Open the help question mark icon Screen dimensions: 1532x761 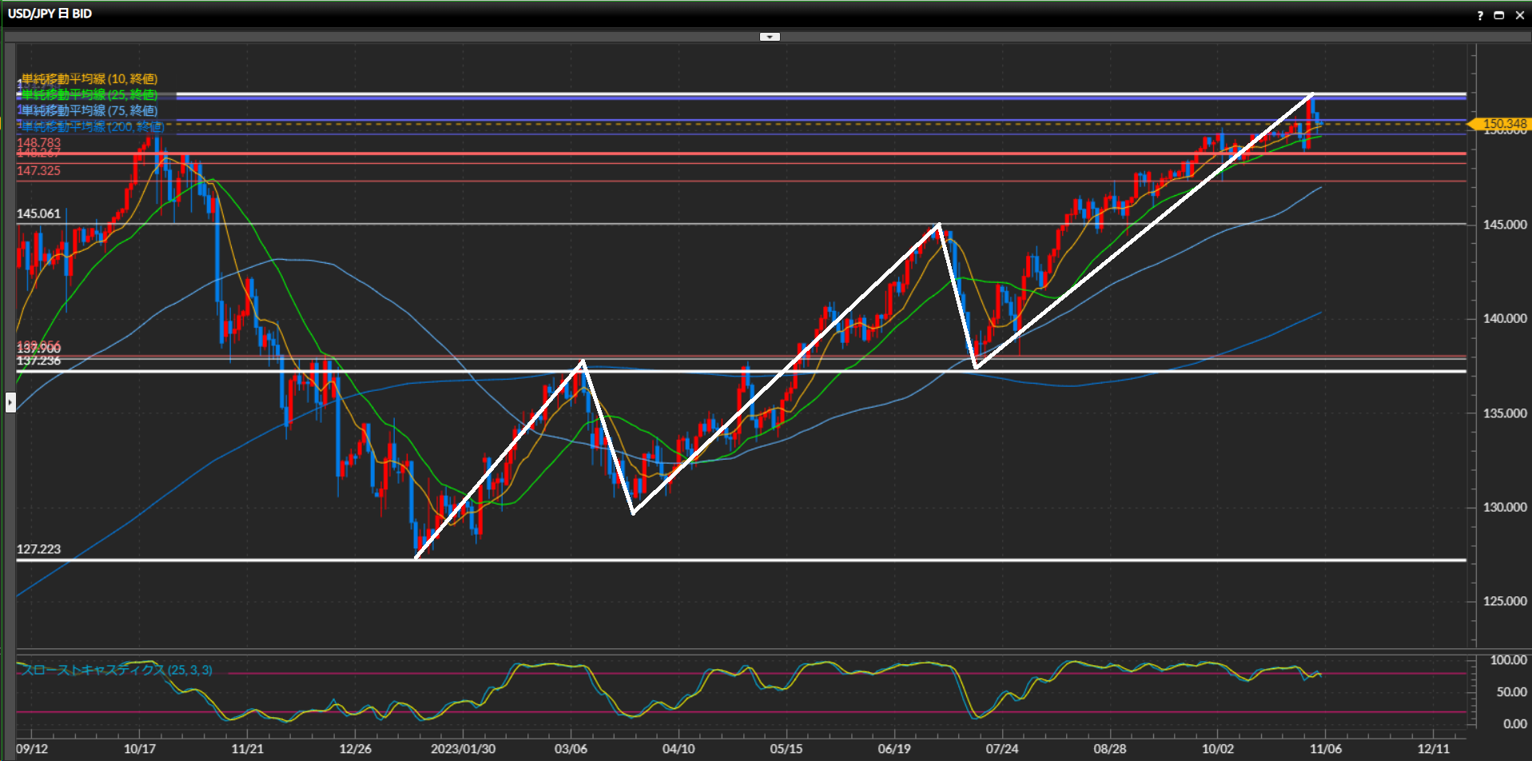[x=1480, y=15]
